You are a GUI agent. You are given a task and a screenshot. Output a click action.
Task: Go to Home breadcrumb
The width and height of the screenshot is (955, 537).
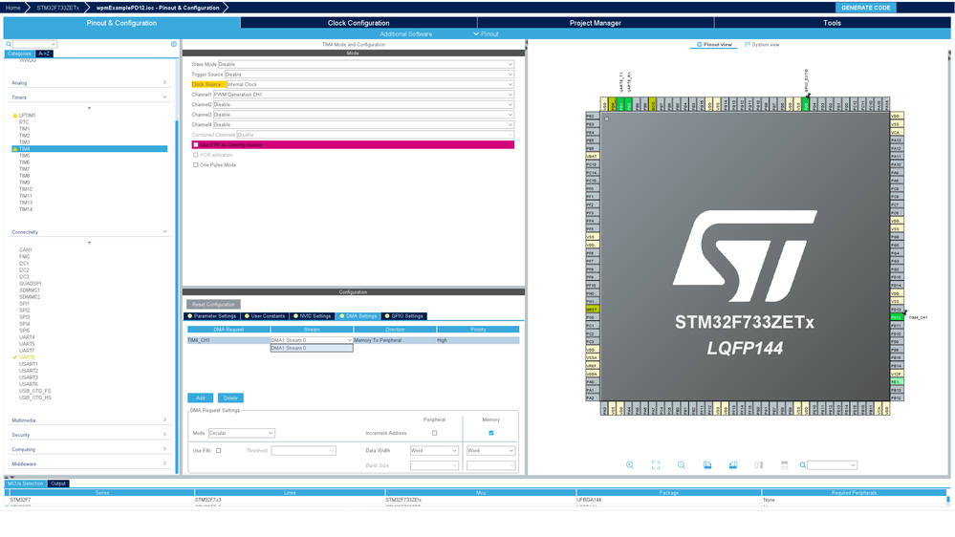[x=12, y=8]
